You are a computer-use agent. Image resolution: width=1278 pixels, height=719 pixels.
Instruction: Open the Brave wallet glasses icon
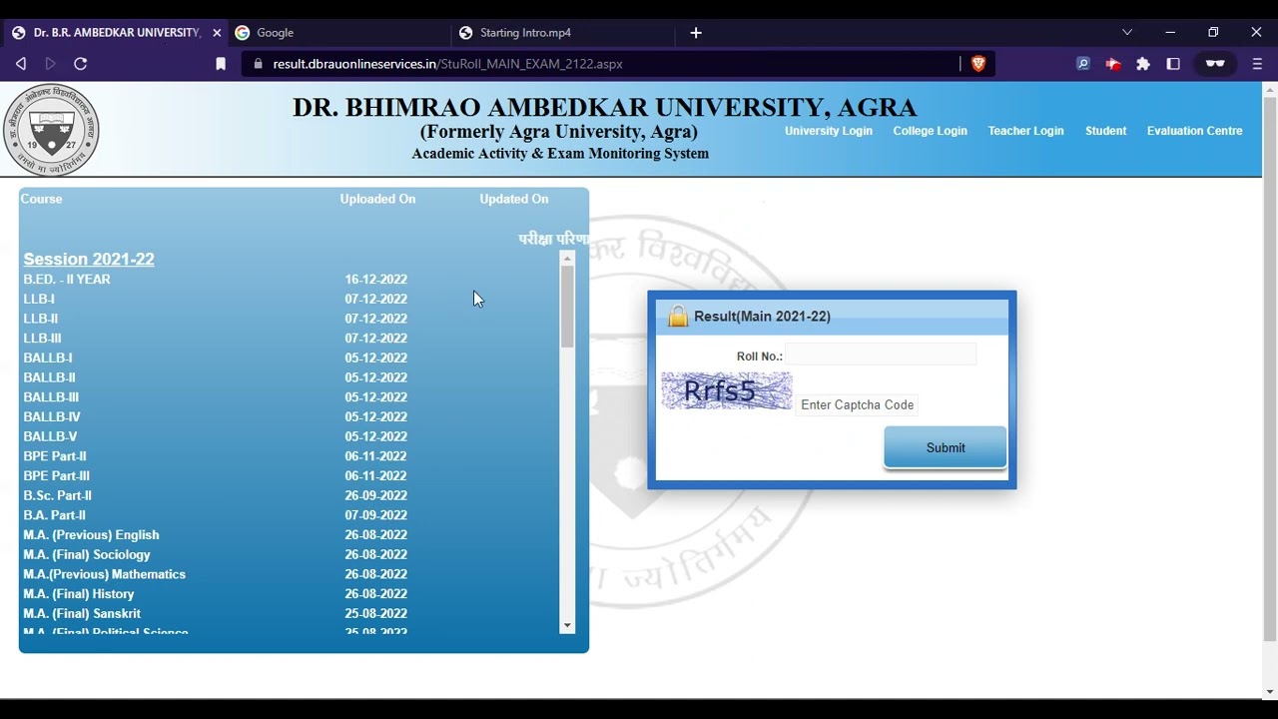click(x=1215, y=64)
